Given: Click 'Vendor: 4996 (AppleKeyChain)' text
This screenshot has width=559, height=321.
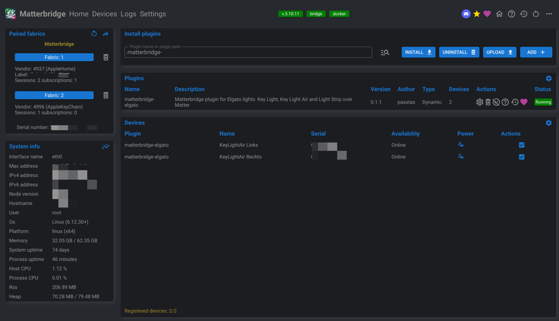Looking at the screenshot, I should [x=49, y=107].
